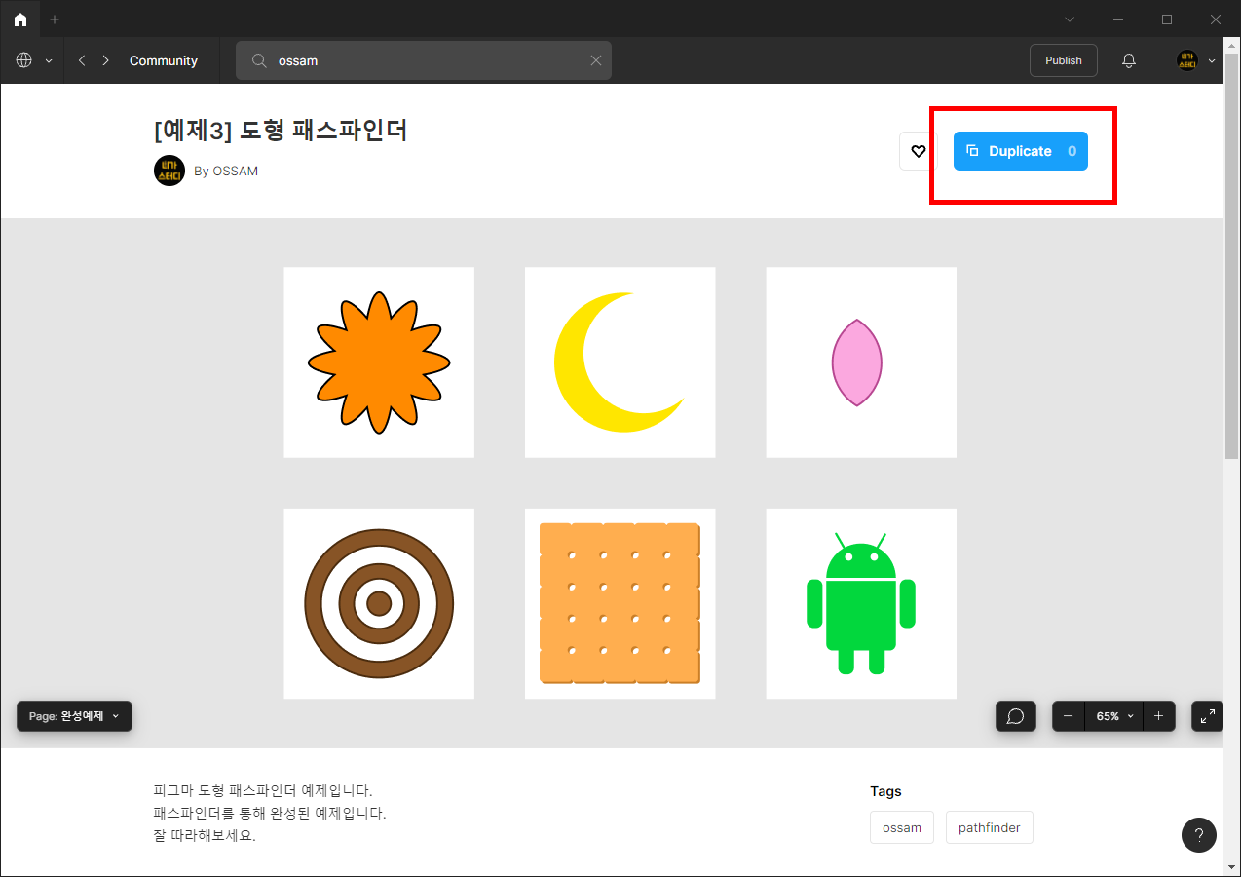The image size is (1241, 877).
Task: Go forward with right arrow
Action: (x=105, y=60)
